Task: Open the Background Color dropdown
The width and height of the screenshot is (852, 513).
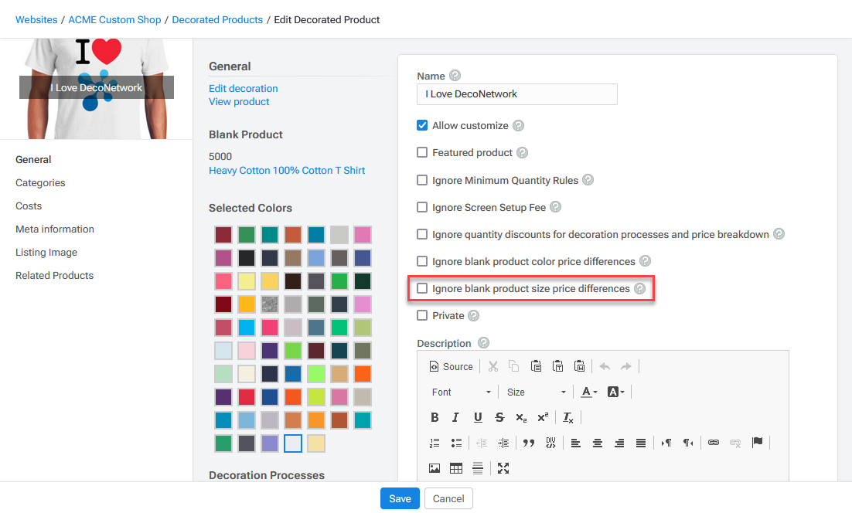Action: click(x=615, y=392)
